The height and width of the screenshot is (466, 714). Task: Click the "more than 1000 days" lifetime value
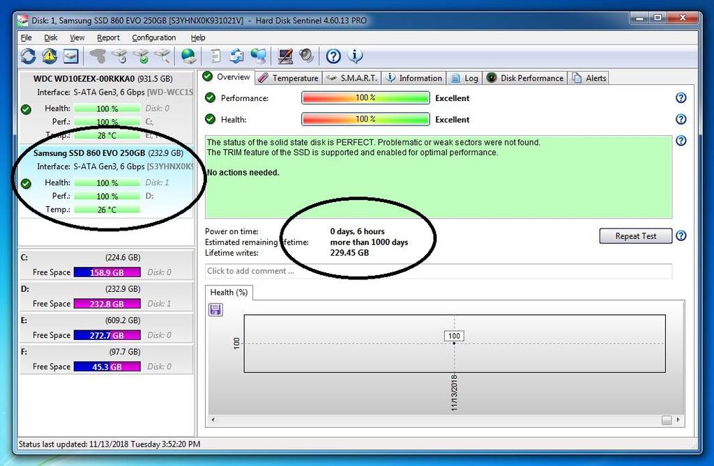click(x=370, y=242)
